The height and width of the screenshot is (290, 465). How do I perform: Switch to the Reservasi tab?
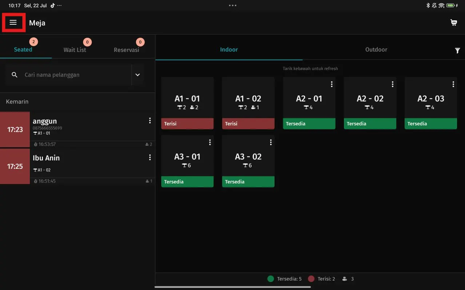click(x=126, y=50)
